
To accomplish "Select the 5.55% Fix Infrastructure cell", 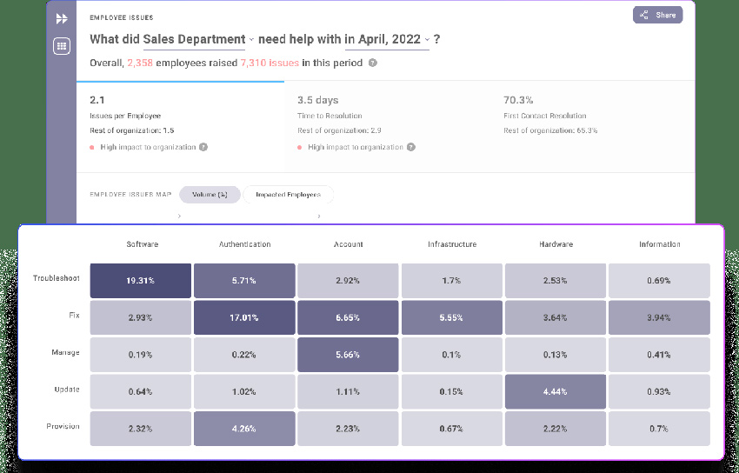I will tap(451, 317).
